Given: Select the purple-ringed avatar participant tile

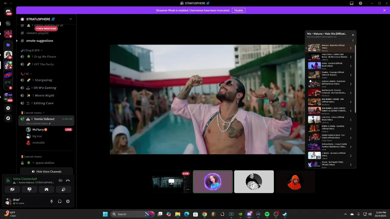Looking at the screenshot, I should [213, 182].
